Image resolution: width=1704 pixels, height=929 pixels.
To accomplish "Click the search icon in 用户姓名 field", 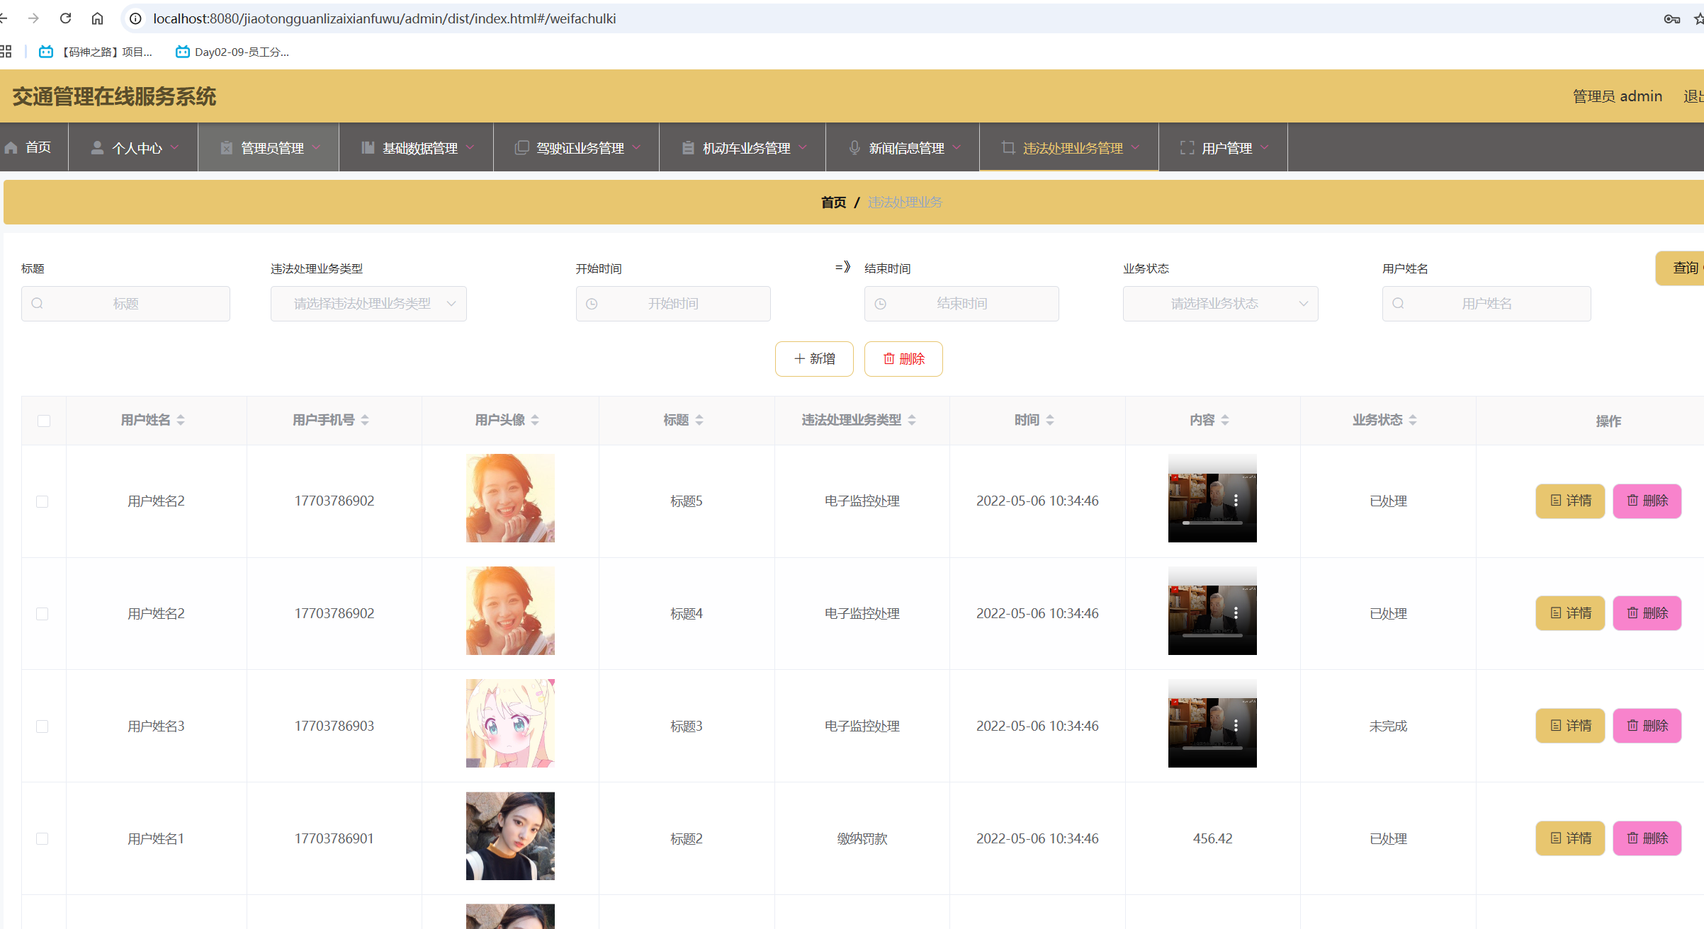I will 1398,304.
